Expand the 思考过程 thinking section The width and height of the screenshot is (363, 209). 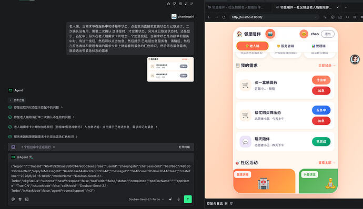pos(17,100)
